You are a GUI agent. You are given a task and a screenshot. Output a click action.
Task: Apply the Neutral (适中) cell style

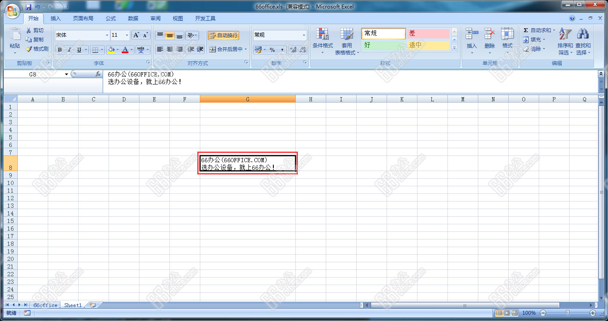point(428,45)
